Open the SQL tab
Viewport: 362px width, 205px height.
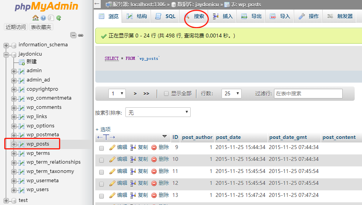[165, 16]
